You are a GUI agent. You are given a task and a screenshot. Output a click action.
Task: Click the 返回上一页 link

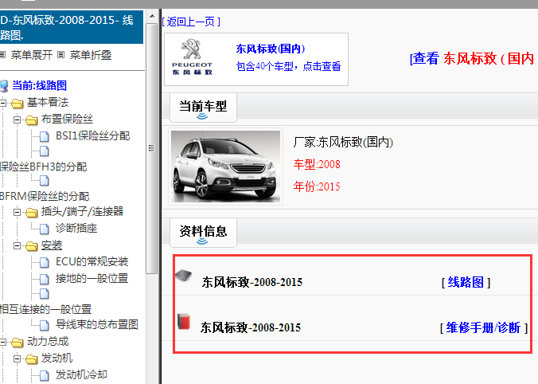tap(191, 22)
